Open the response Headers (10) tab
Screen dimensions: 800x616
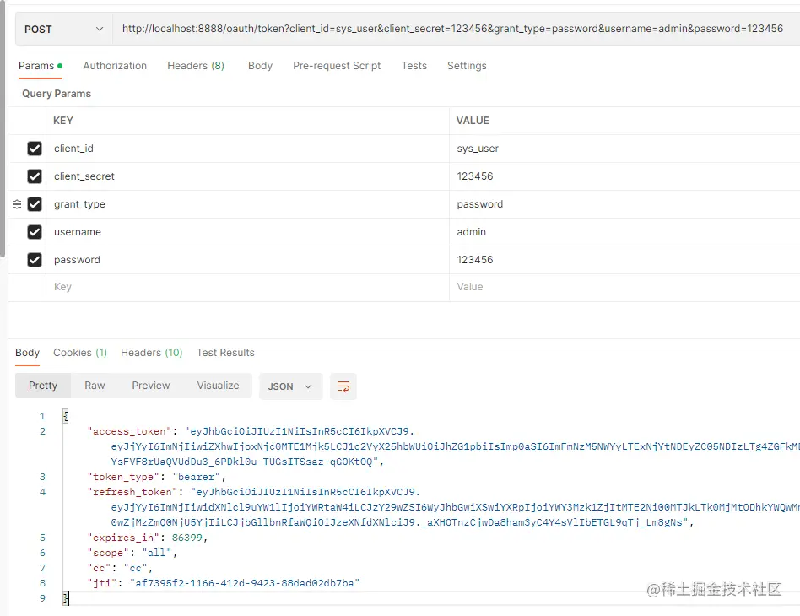[152, 353]
